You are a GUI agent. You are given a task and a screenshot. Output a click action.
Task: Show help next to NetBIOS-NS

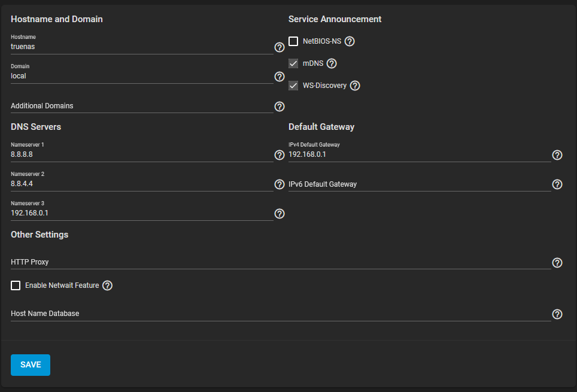350,41
